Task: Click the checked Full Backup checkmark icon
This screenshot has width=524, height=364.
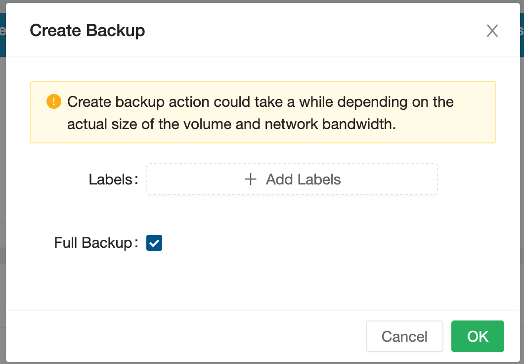Action: coord(154,243)
